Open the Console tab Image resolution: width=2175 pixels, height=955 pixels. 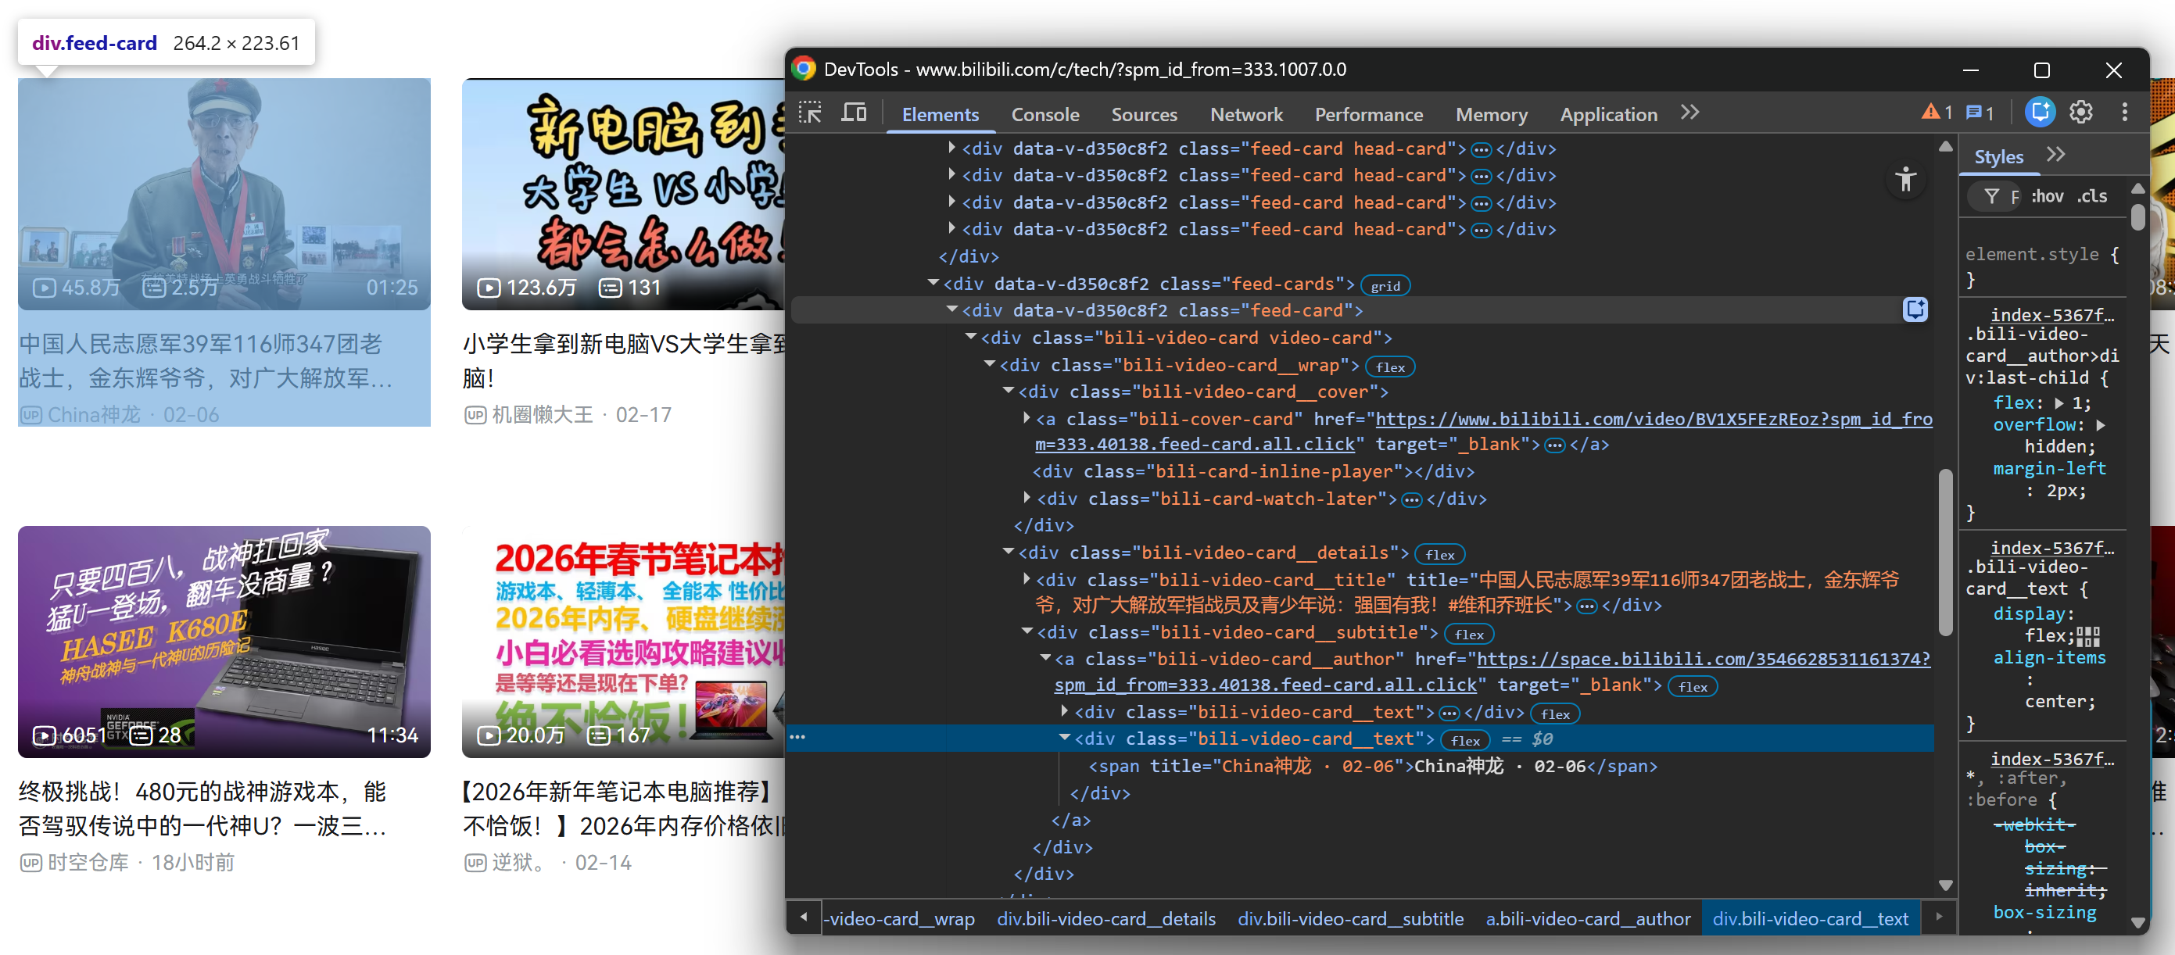click(x=1045, y=115)
